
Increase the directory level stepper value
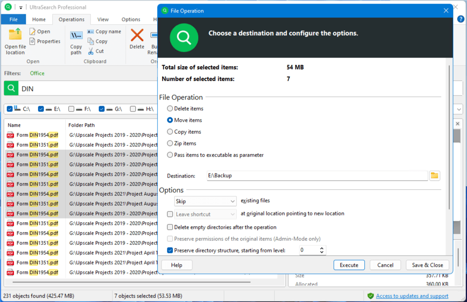322,248
